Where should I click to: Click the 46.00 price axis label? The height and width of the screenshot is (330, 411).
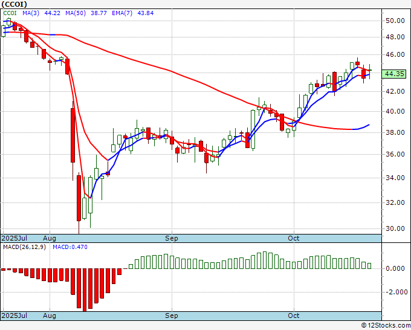(x=395, y=54)
